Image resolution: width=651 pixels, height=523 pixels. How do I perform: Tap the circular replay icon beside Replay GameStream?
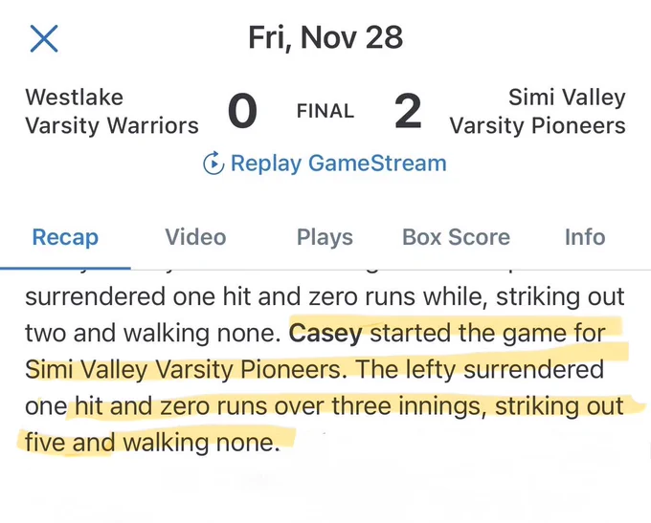click(x=213, y=163)
